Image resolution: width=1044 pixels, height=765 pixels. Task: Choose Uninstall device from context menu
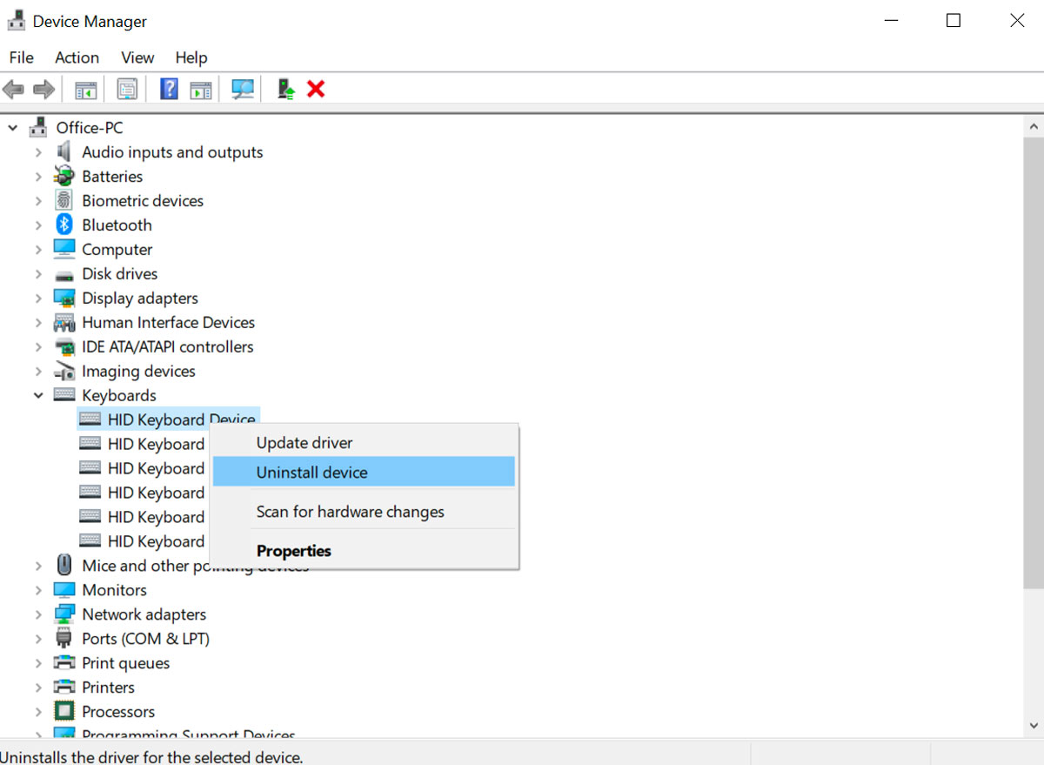[x=312, y=473]
